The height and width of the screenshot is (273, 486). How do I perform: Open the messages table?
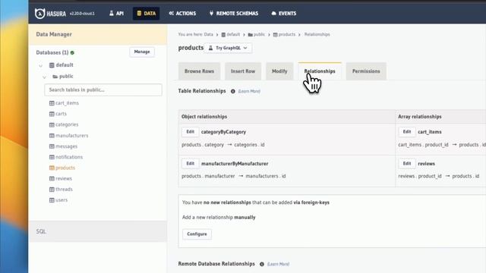point(64,146)
